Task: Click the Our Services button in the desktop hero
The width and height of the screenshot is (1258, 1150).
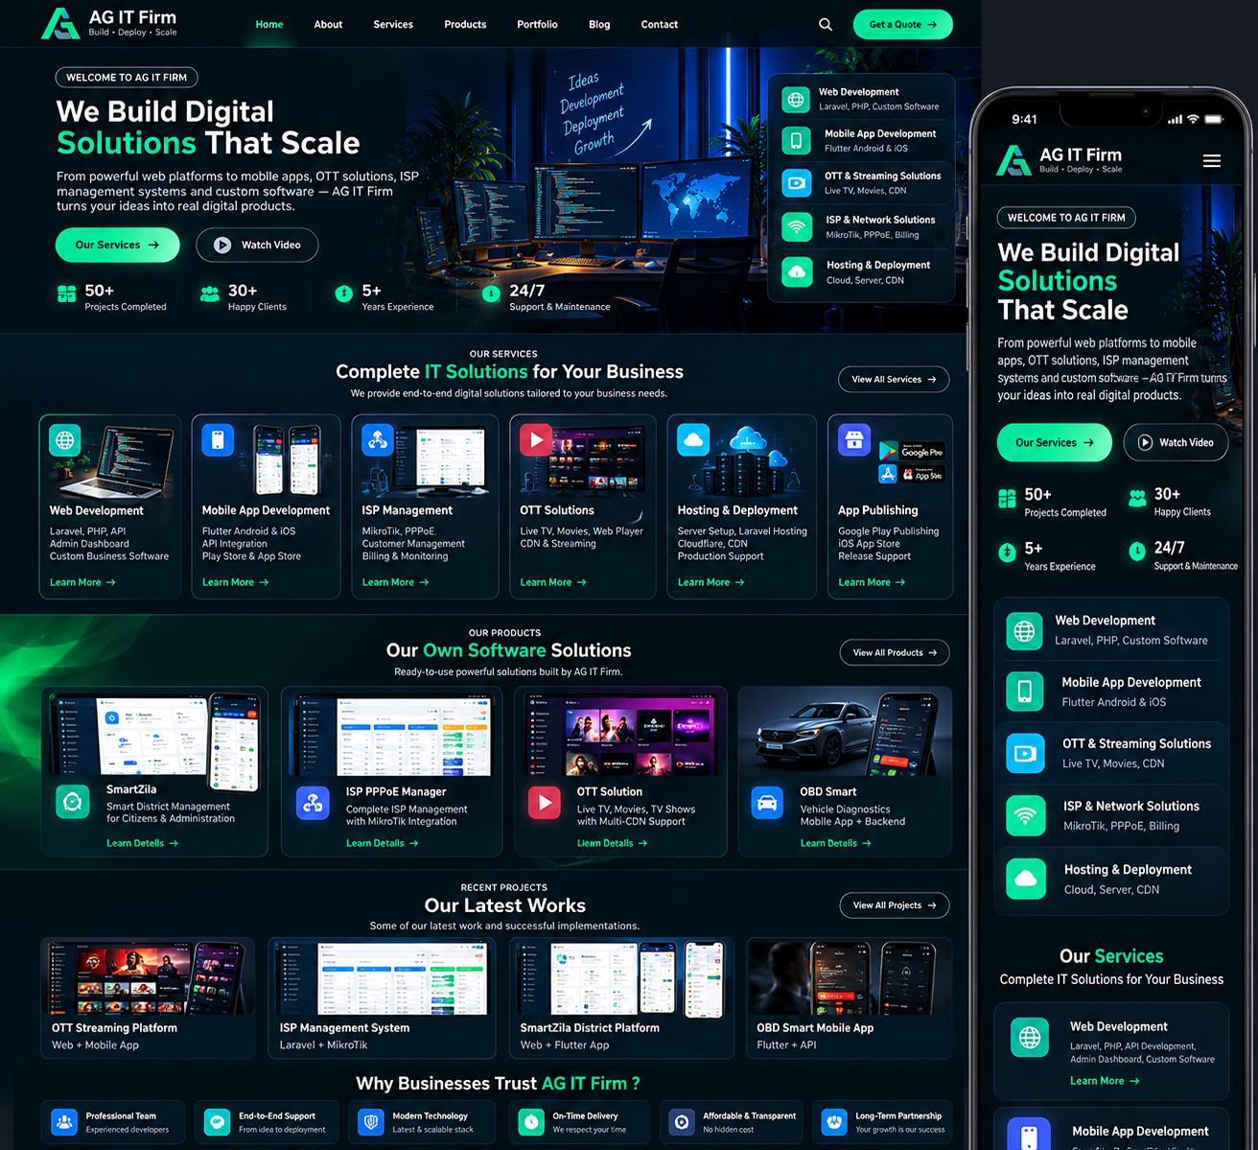Action: point(117,245)
